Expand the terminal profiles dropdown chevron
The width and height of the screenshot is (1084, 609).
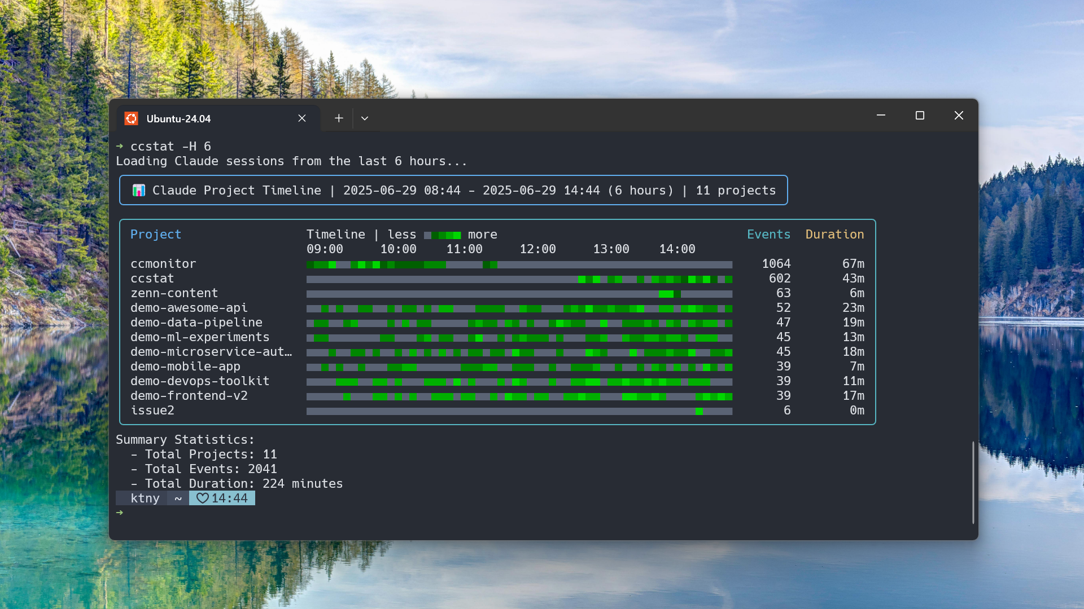365,118
